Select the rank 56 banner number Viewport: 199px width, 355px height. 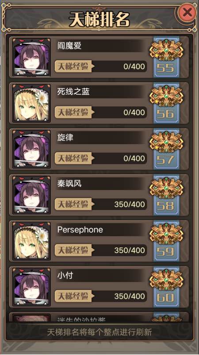(x=165, y=114)
